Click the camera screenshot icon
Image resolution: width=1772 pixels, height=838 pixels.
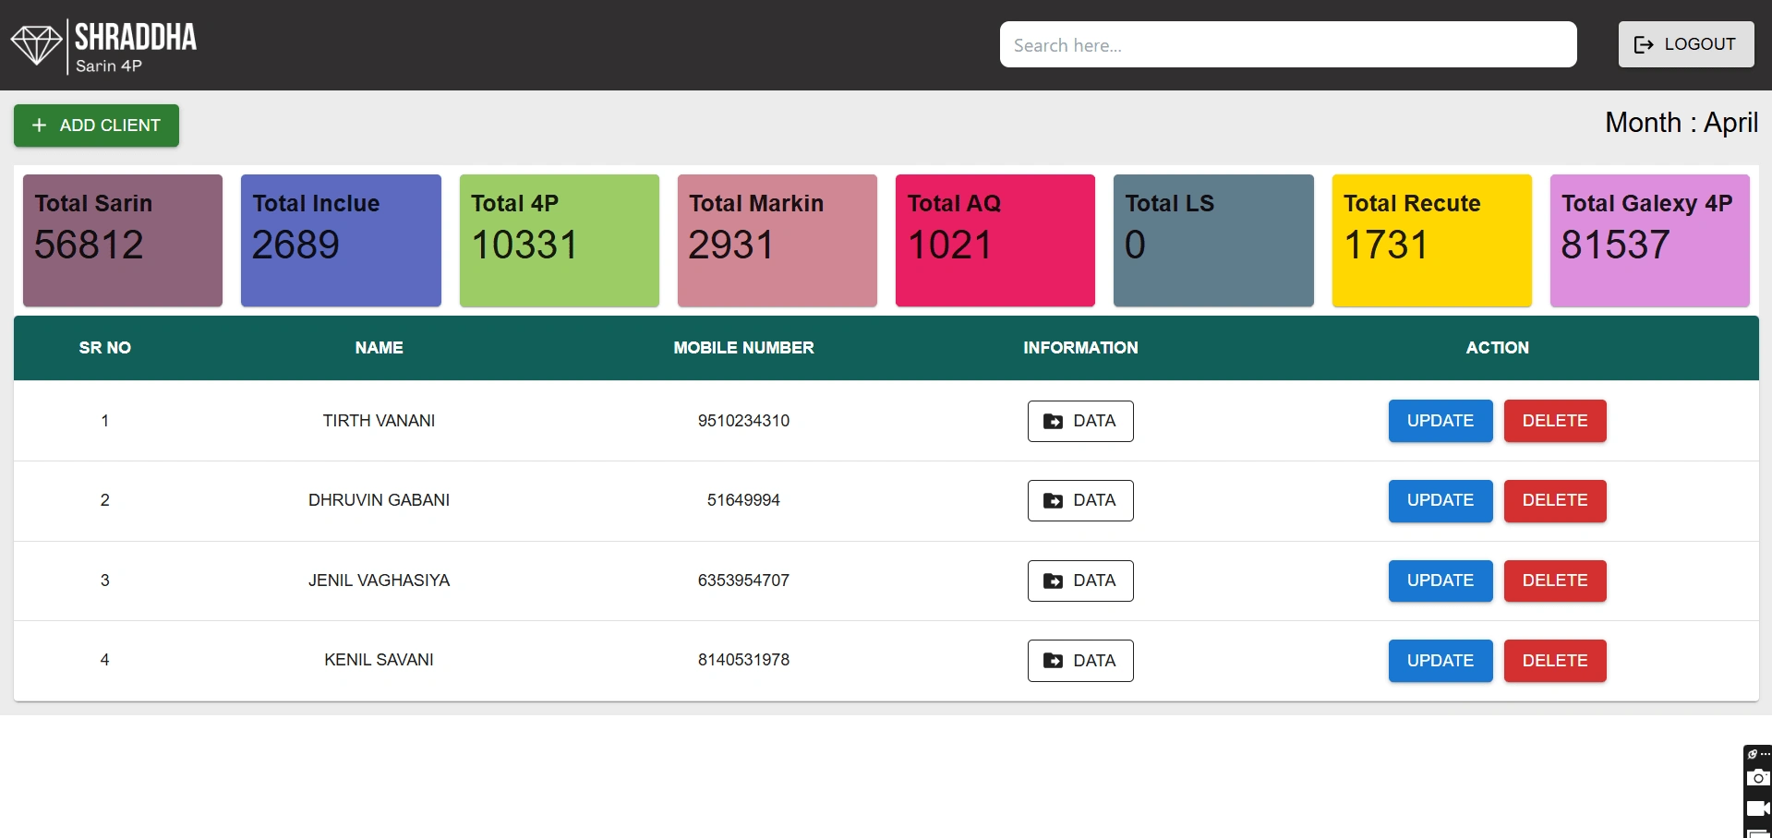coord(1758,778)
